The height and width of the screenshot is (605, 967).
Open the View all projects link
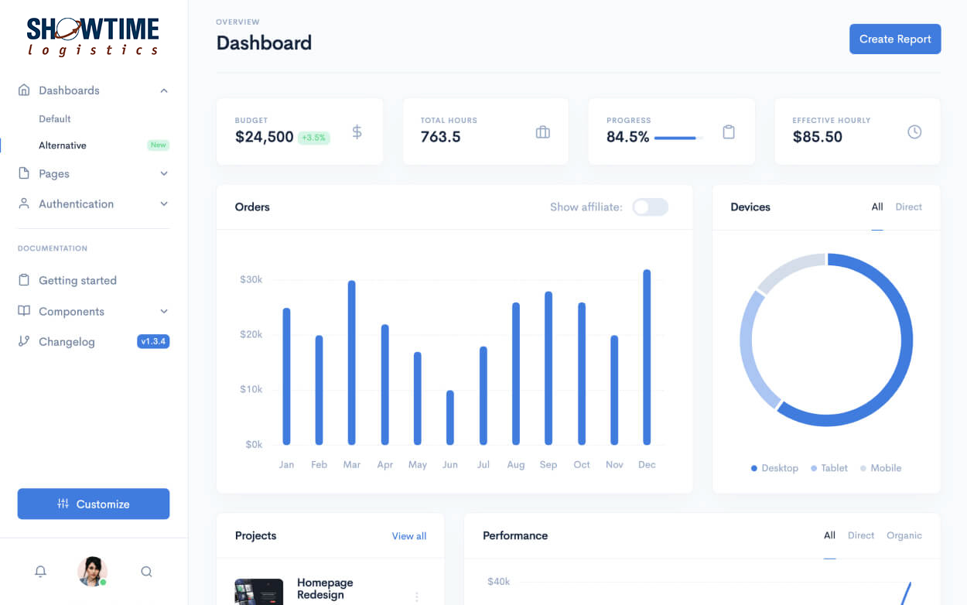click(x=408, y=536)
